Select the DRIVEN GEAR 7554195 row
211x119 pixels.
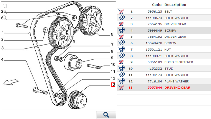pos(175,24)
